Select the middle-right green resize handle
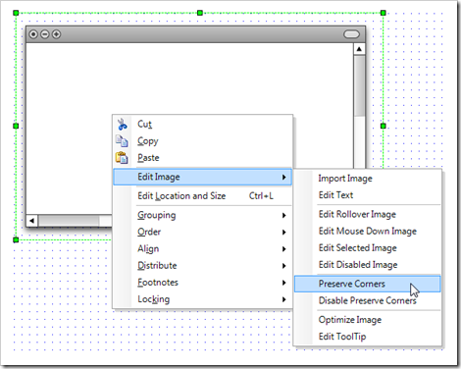The height and width of the screenshot is (369, 461). (384, 126)
